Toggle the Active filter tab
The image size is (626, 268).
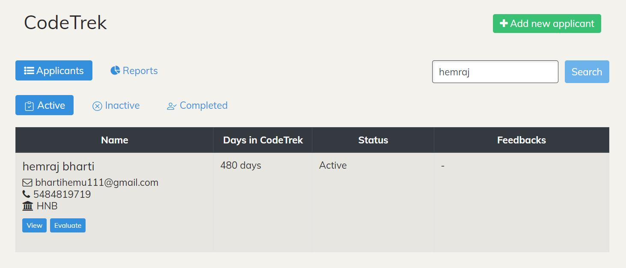click(x=44, y=105)
